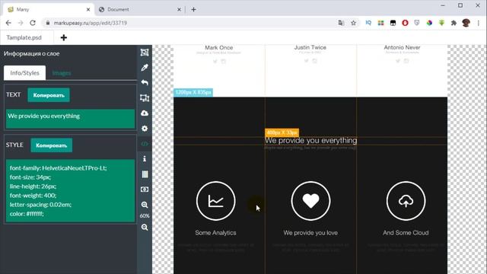Reload the current page
Screen dimensions: 487x274
point(33,23)
